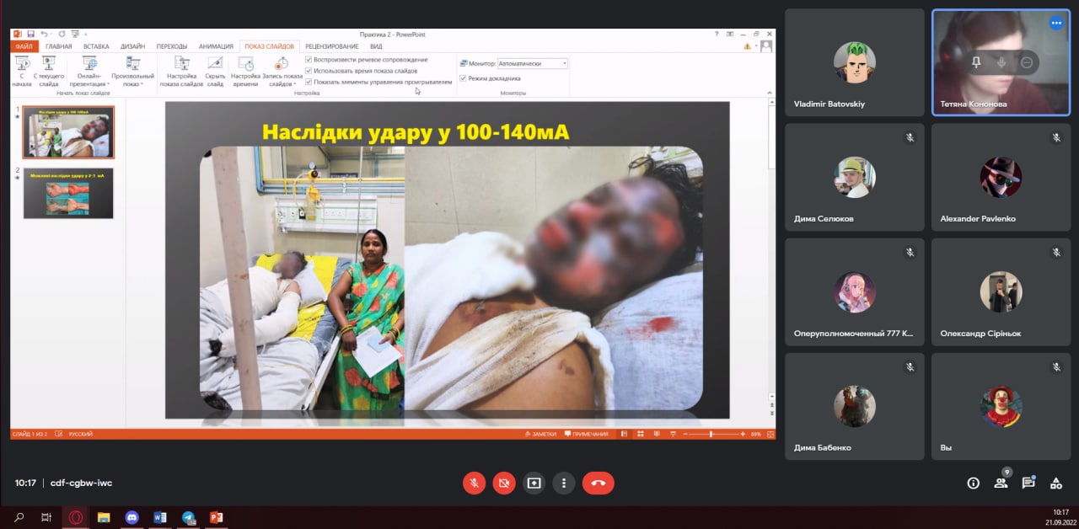Open the Монитор dropdown (Автоматически)
Image resolution: width=1079 pixels, height=529 pixels.
532,63
